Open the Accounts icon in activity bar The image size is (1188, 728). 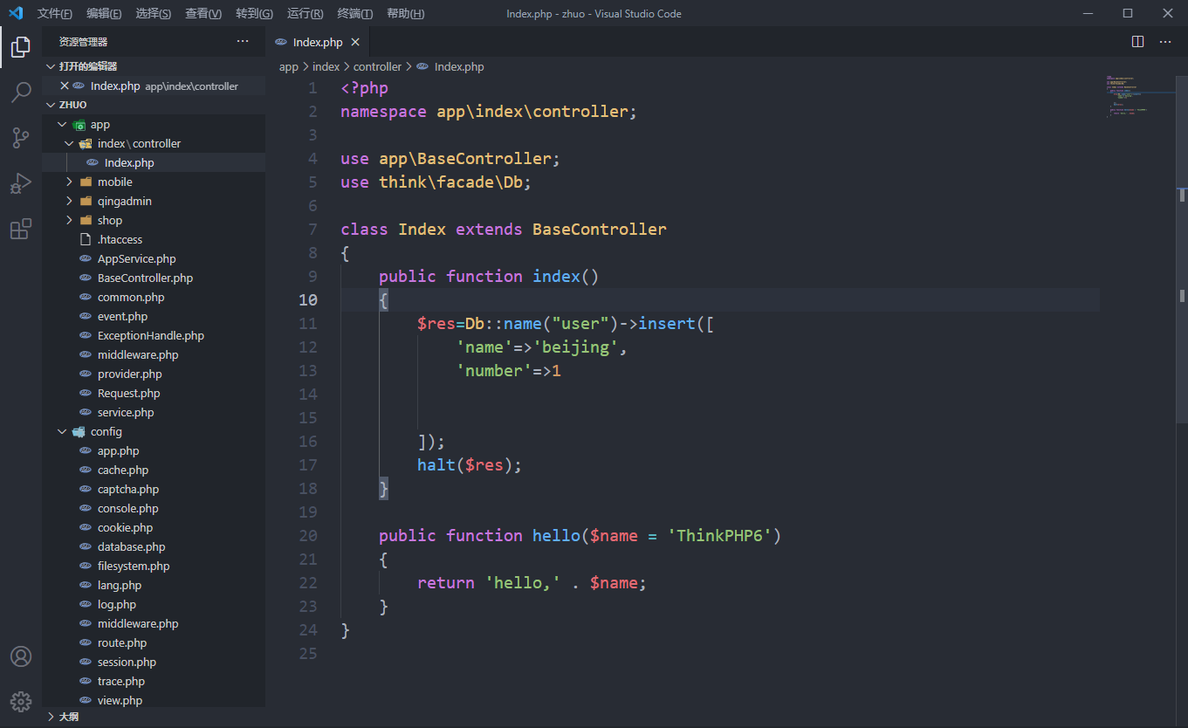point(21,656)
